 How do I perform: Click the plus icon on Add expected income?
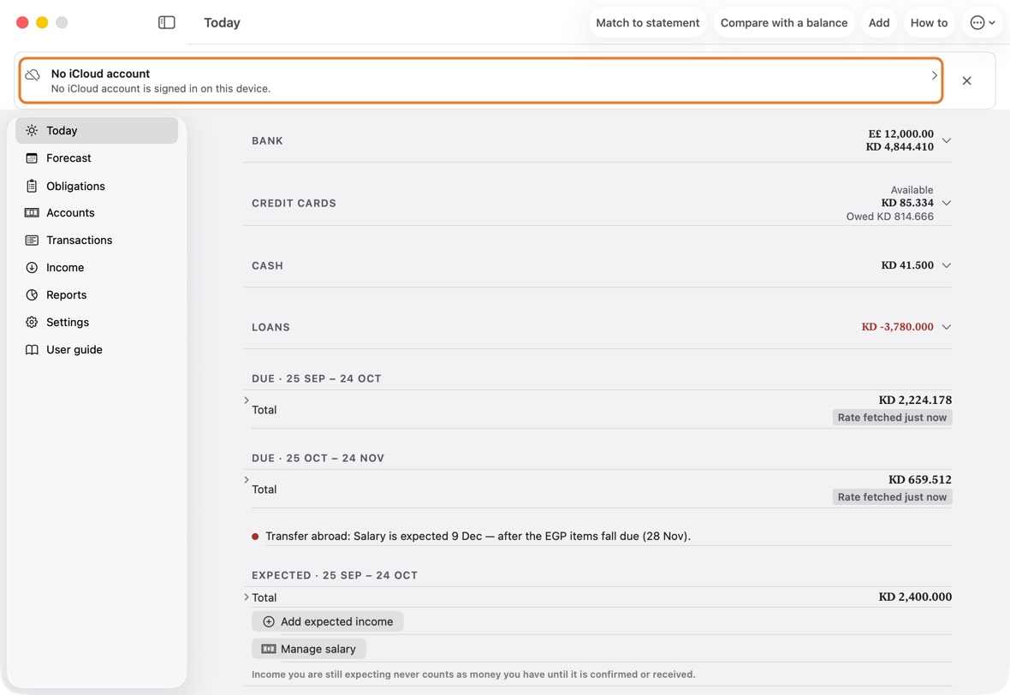pos(269,621)
